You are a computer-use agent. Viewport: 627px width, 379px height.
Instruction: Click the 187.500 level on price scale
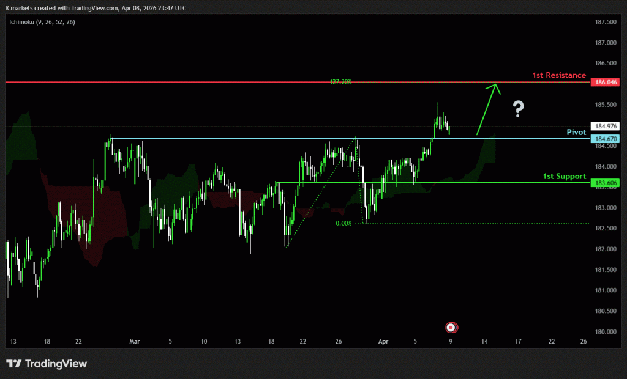[604, 22]
